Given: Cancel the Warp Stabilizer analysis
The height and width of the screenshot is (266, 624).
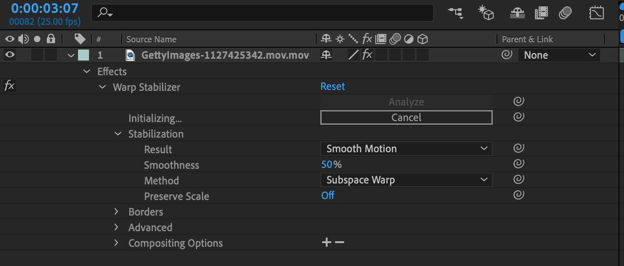Looking at the screenshot, I should click(x=406, y=117).
